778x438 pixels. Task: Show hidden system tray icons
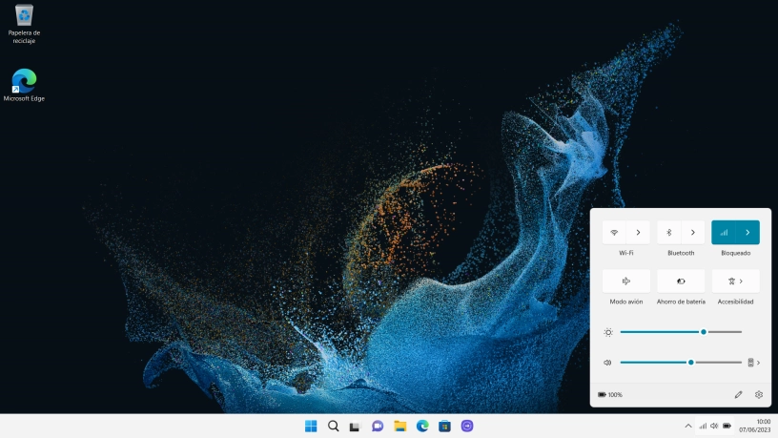688,427
